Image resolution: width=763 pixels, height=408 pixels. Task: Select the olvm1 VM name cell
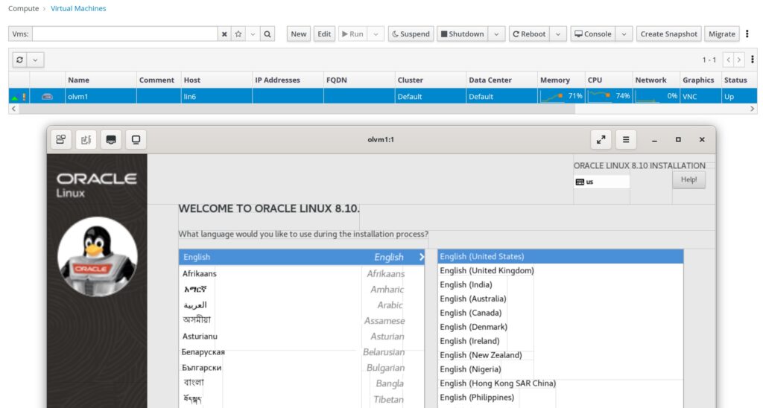point(101,96)
